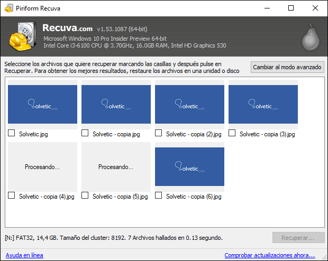This screenshot has width=328, height=261.
Task: Click the Recuva title bar app icon
Action: [x=9, y=8]
